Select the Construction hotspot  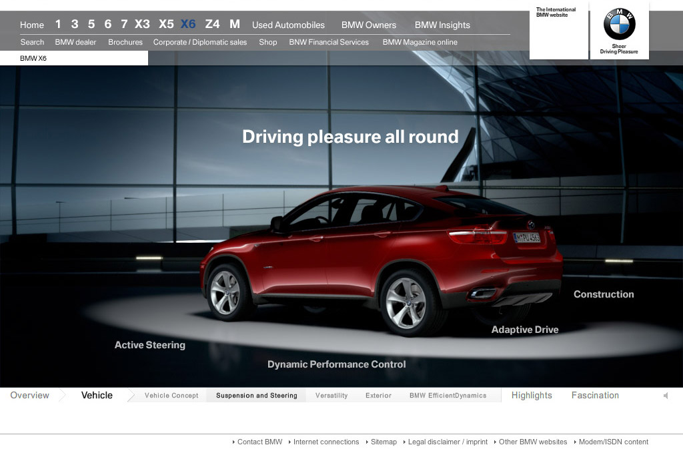pos(604,294)
